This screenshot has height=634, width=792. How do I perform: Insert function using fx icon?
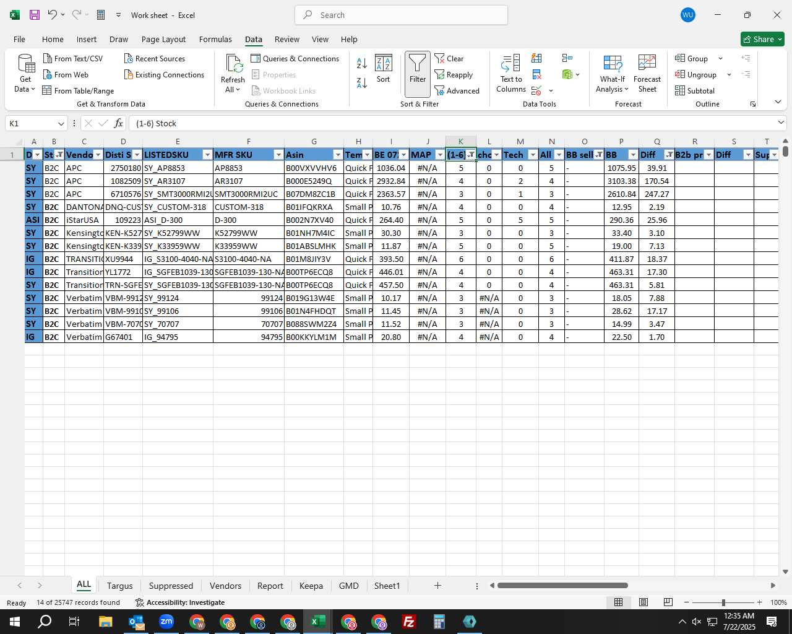119,123
